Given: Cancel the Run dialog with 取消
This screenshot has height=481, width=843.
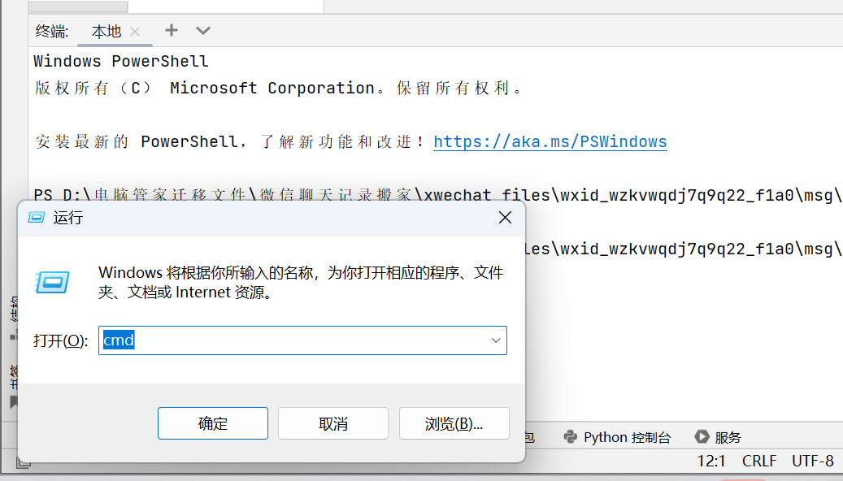Looking at the screenshot, I should [x=332, y=422].
